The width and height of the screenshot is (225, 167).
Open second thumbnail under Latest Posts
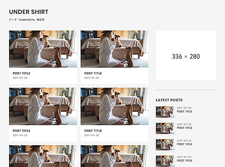pos(165,128)
